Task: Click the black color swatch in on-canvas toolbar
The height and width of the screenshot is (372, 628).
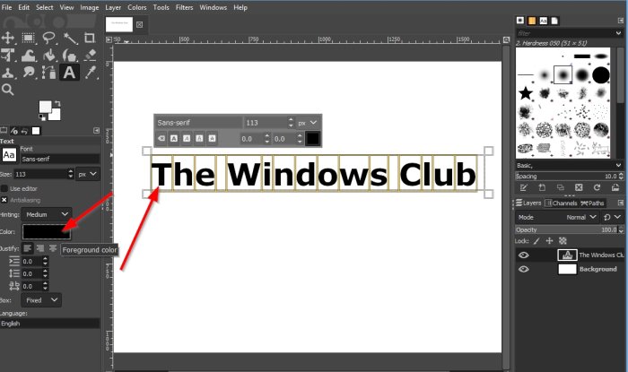Action: coord(312,138)
